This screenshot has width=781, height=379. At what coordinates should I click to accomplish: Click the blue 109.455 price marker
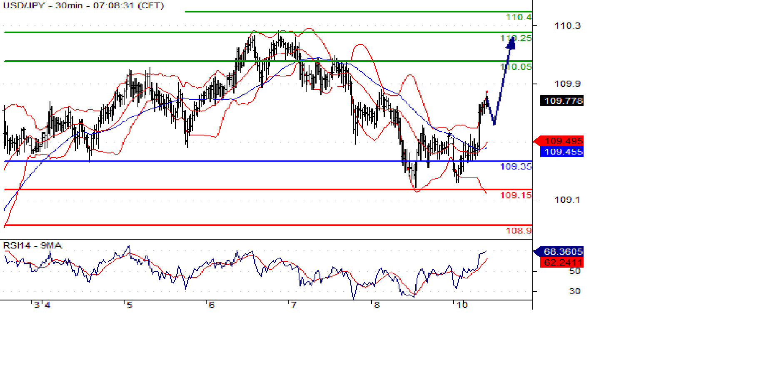562,152
